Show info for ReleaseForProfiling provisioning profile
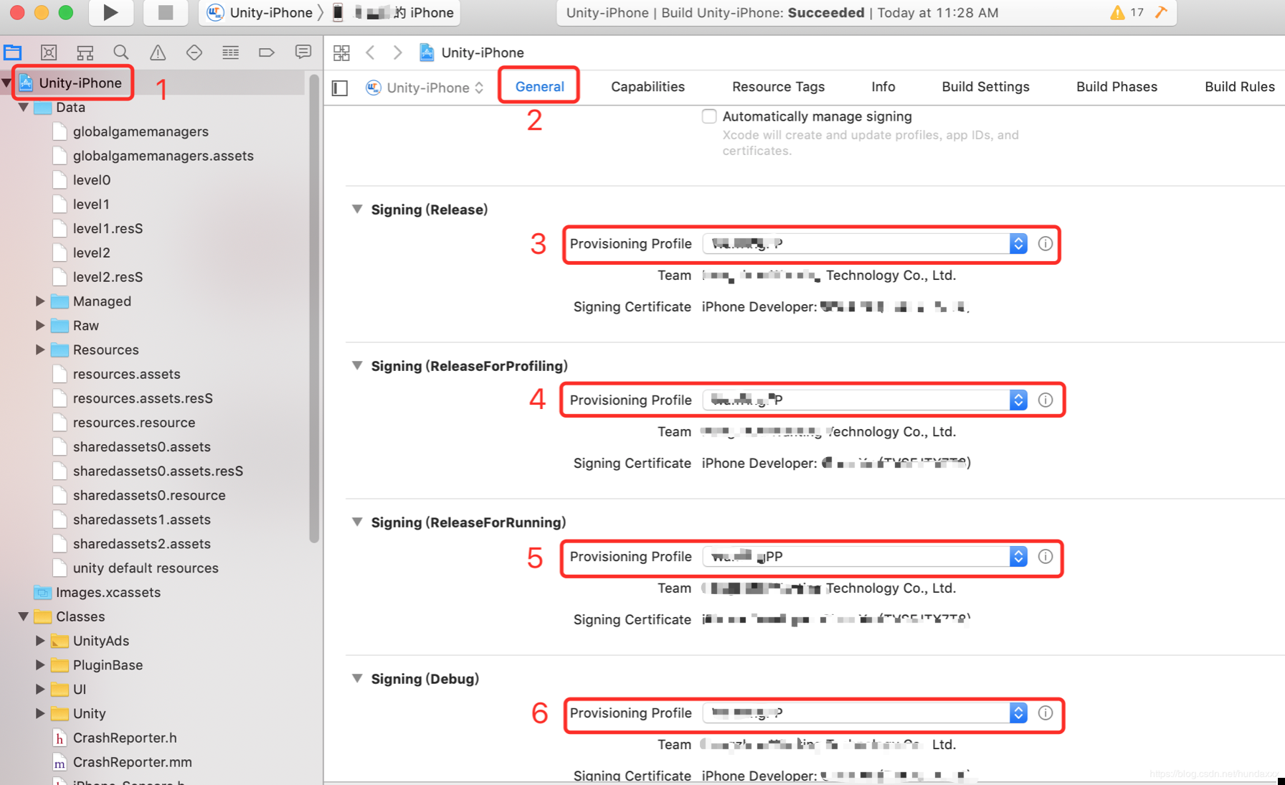The height and width of the screenshot is (785, 1285). 1045,400
